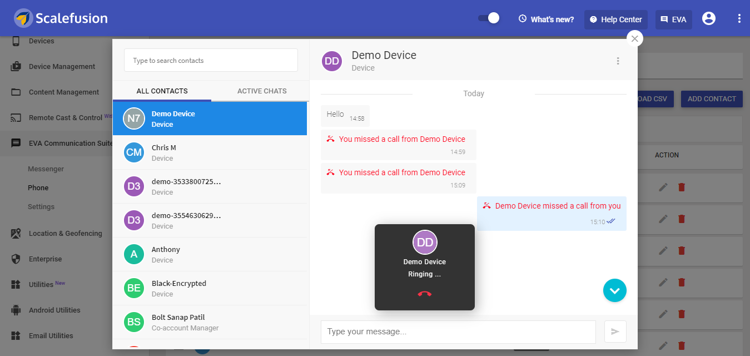The width and height of the screenshot is (750, 356).
Task: Click the Hello message bubble
Action: pos(345,116)
